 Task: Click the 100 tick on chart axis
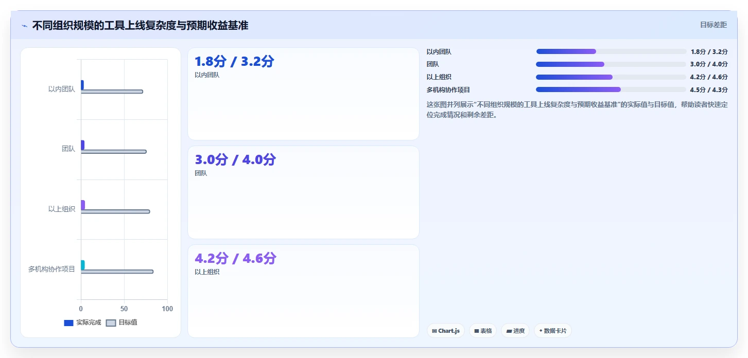coord(167,309)
